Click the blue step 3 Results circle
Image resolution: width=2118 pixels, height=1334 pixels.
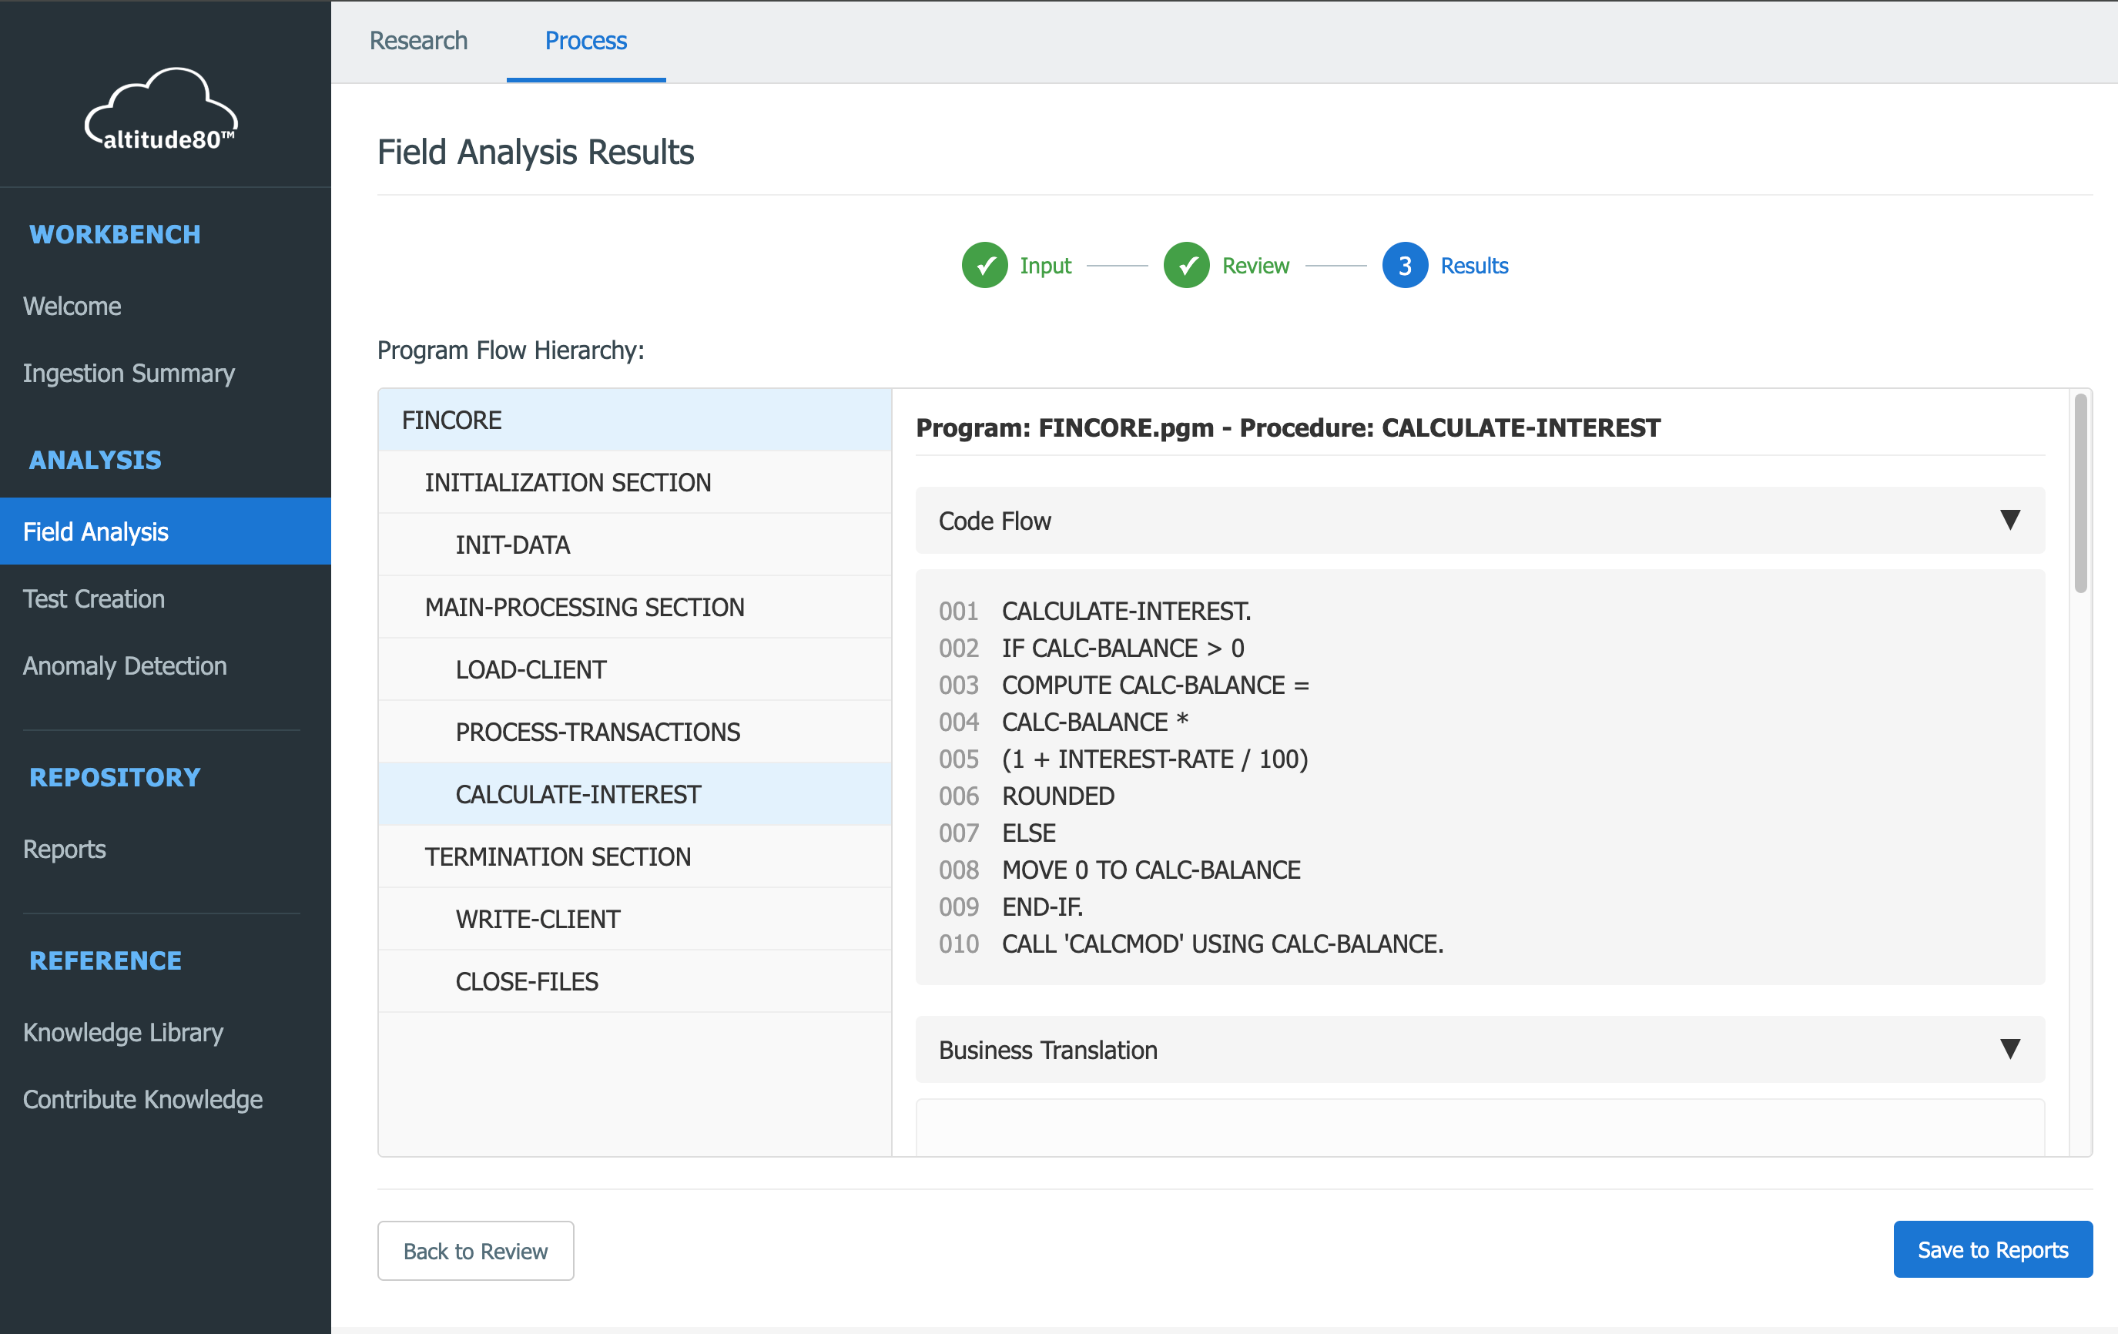pyautogui.click(x=1405, y=266)
